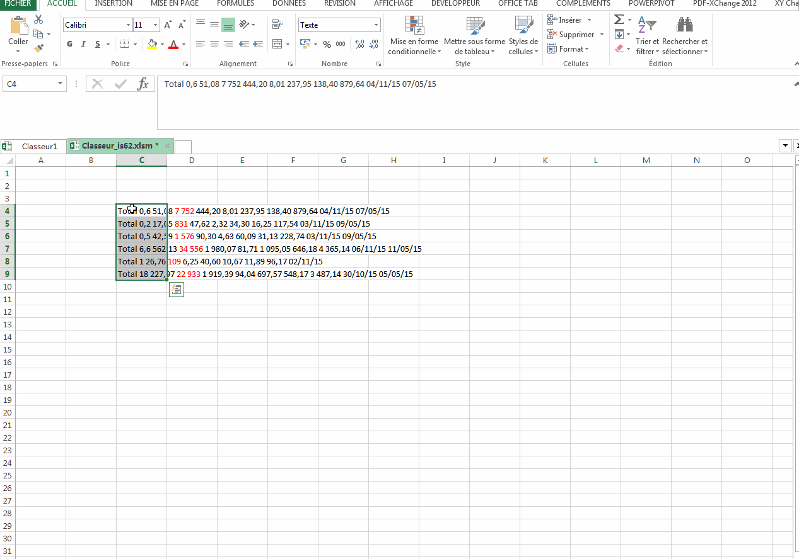Viewport: 799px width, 559px height.
Task: Switch to the INSERTION tab
Action: (114, 3)
